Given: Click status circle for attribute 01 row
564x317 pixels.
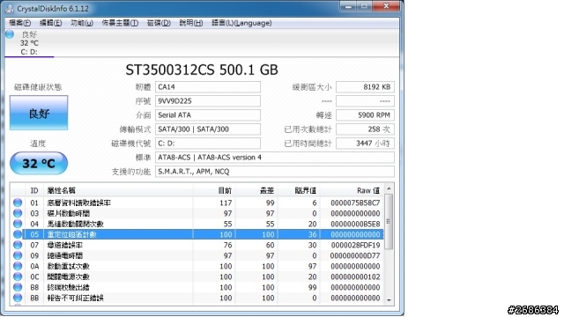Looking at the screenshot, I should click(x=18, y=203).
